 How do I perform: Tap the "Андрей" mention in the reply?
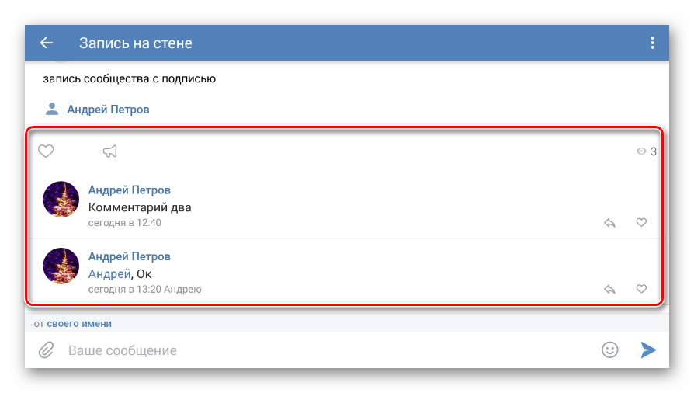[109, 273]
